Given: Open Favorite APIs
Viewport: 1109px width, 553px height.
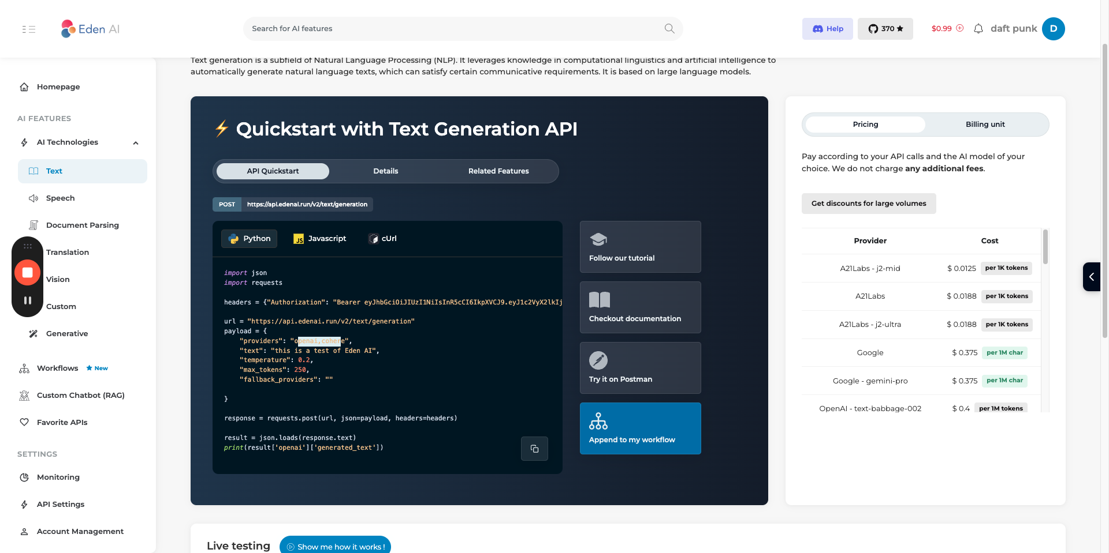Looking at the screenshot, I should (x=62, y=423).
